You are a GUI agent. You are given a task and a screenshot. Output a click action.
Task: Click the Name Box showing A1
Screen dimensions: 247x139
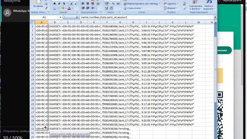pos(45,17)
